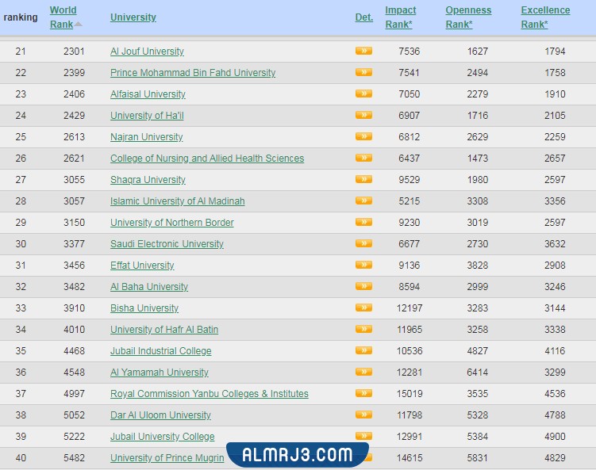Click sort arrow beside World Rank header
Screen dimensions: 596x470
79,25
